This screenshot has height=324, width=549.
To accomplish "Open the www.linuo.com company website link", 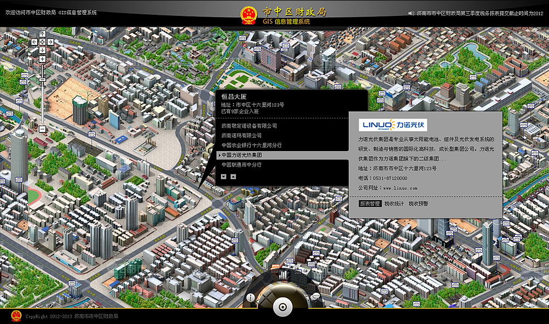I will (x=400, y=188).
